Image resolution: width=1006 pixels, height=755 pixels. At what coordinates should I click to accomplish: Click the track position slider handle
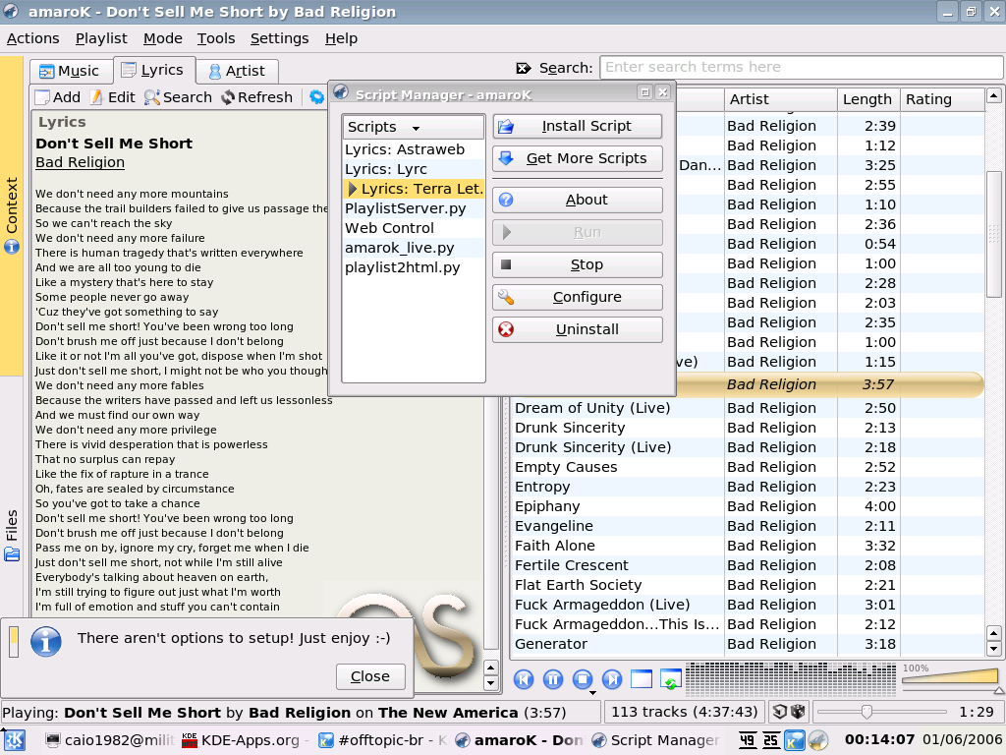tap(866, 712)
